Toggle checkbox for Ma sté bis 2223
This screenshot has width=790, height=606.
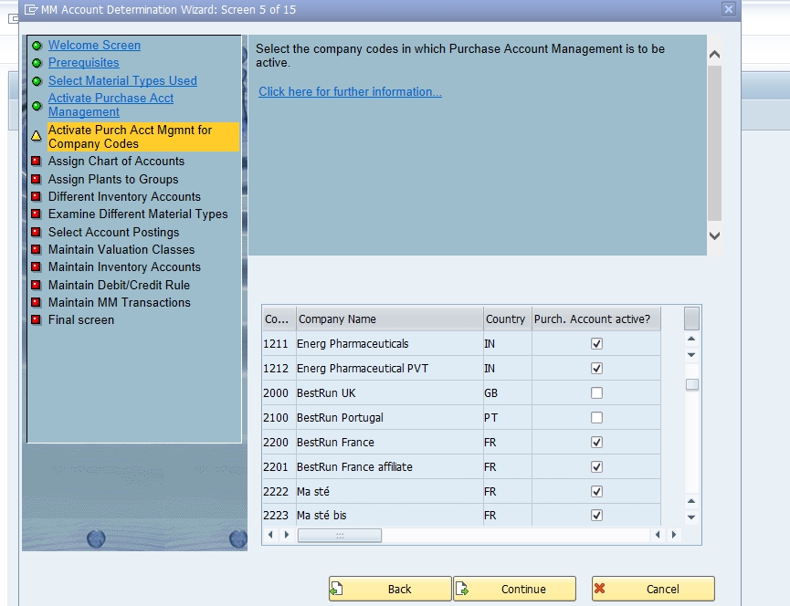pos(596,516)
